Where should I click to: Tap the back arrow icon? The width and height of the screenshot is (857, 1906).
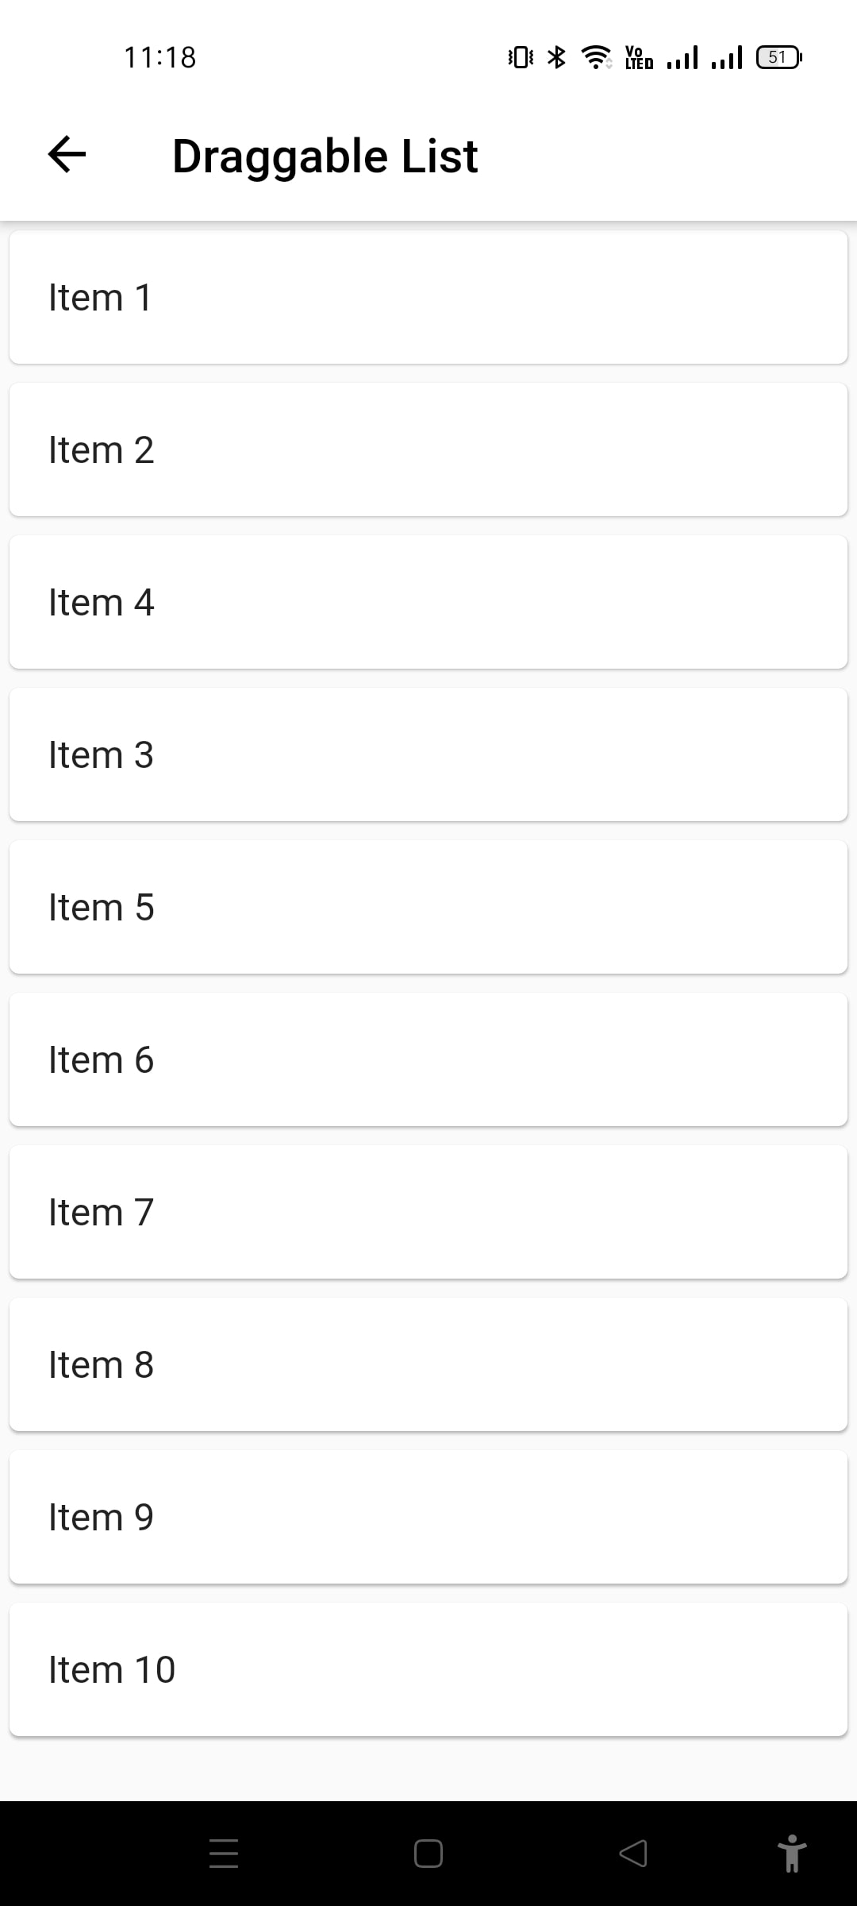tap(67, 154)
